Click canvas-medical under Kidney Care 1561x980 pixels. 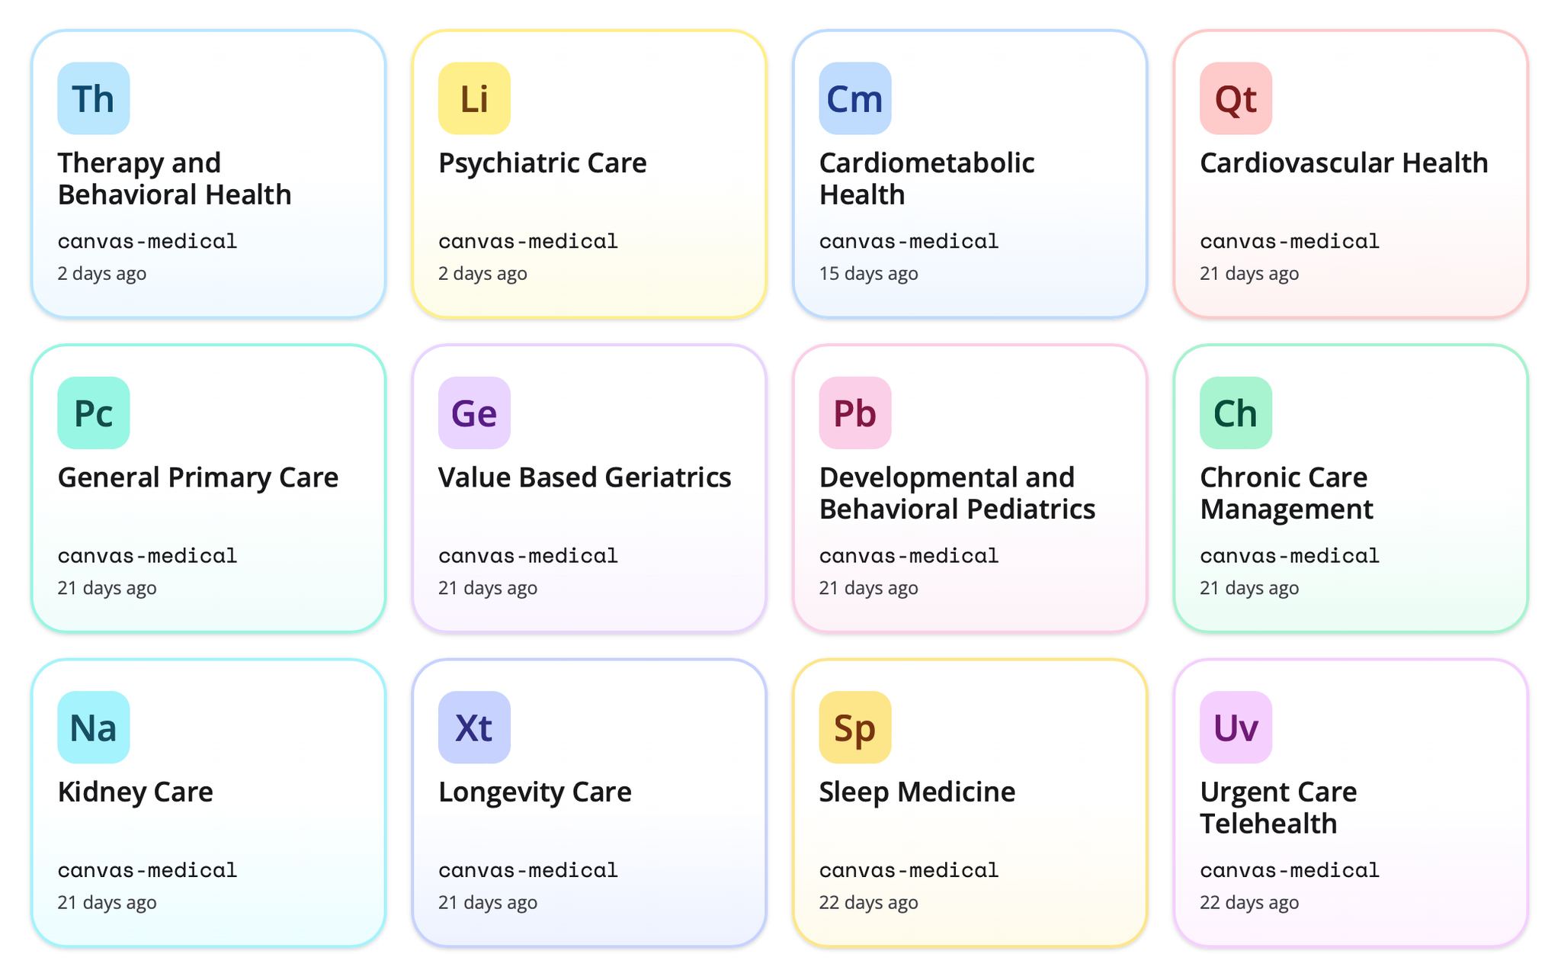(x=148, y=870)
